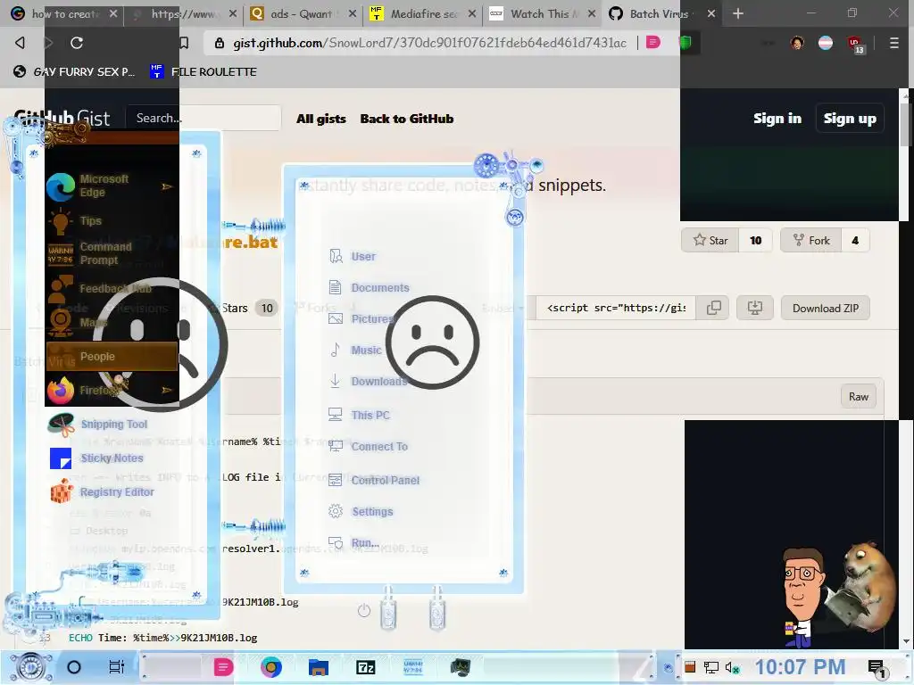Open the monitor app icon on the taskbar

[460, 667]
